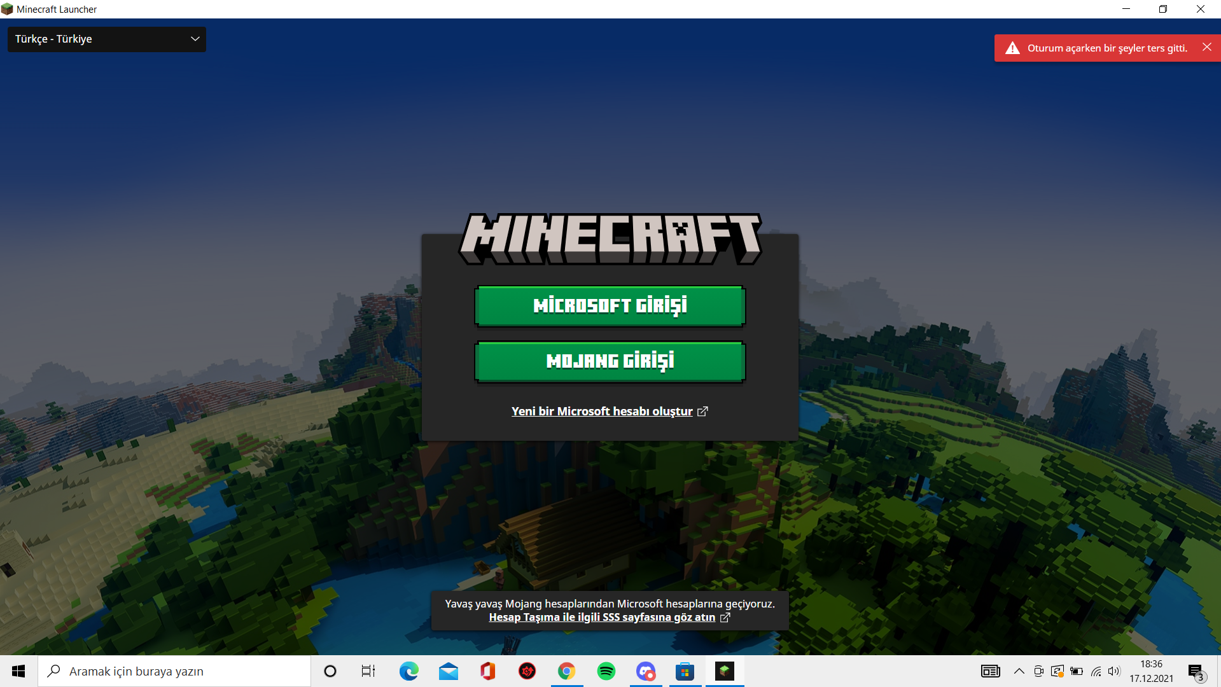Screen dimensions: 1221x687
Task: Open the red Driver Booster taskbar icon
Action: [x=527, y=671]
